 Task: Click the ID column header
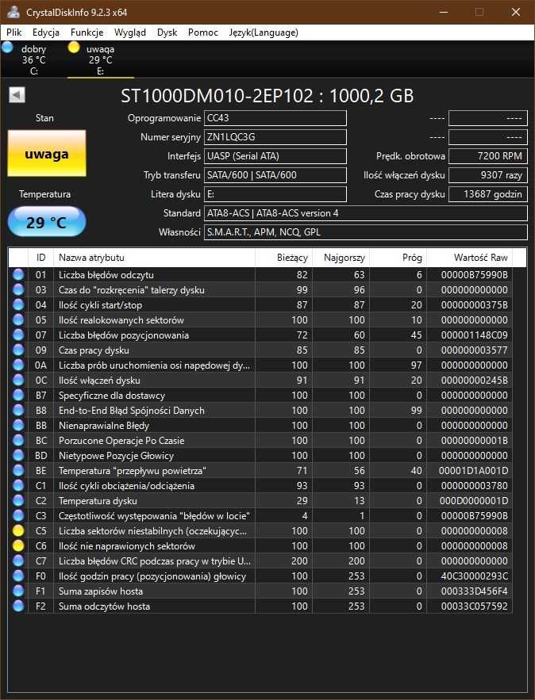(x=40, y=258)
